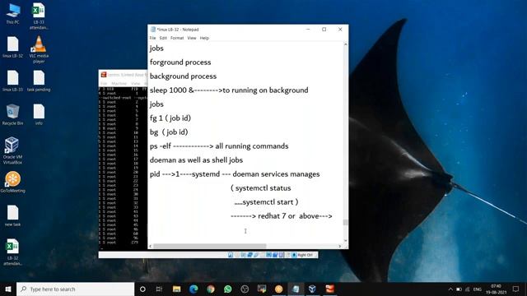The height and width of the screenshot is (296, 527).
Task: Open the Help menu in Notepad
Action: (204, 38)
